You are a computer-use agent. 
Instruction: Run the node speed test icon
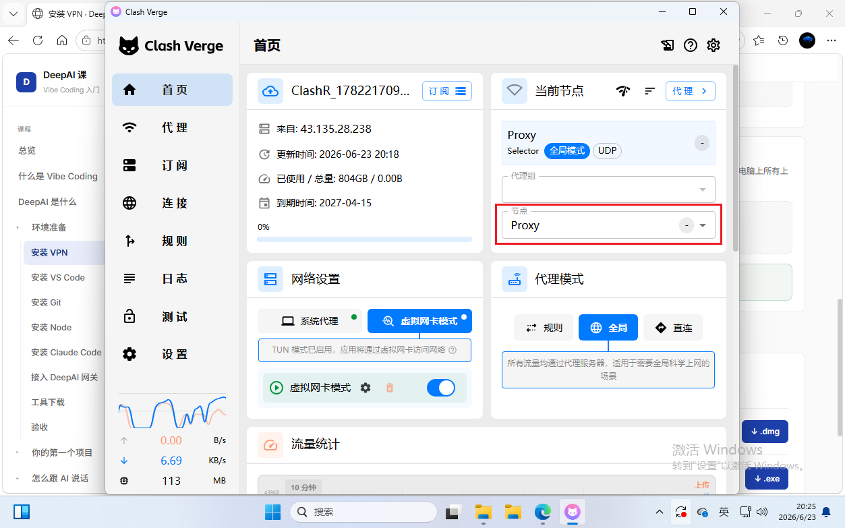[x=623, y=91]
